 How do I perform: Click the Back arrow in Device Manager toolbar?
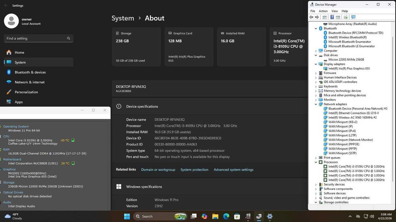(311, 17)
